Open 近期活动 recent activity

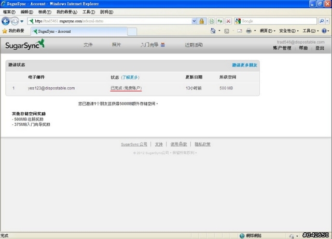[x=193, y=45]
